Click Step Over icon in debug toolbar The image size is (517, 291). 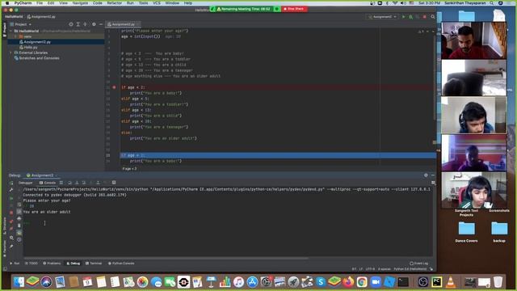[69, 183]
